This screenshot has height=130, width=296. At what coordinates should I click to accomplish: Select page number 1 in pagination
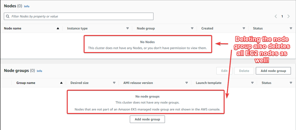coord(282,16)
